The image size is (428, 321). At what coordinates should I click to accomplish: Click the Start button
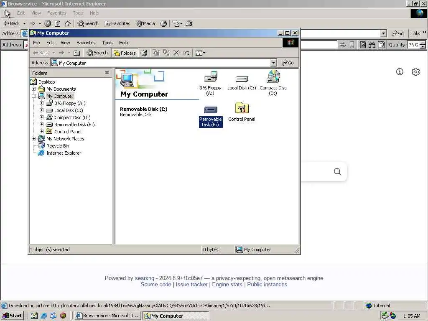pyautogui.click(x=13, y=316)
